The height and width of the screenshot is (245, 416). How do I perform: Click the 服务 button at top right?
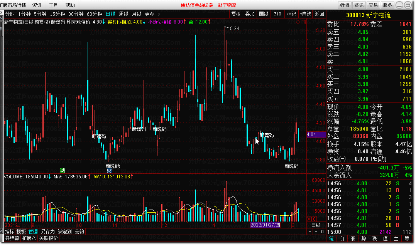point(387,5)
